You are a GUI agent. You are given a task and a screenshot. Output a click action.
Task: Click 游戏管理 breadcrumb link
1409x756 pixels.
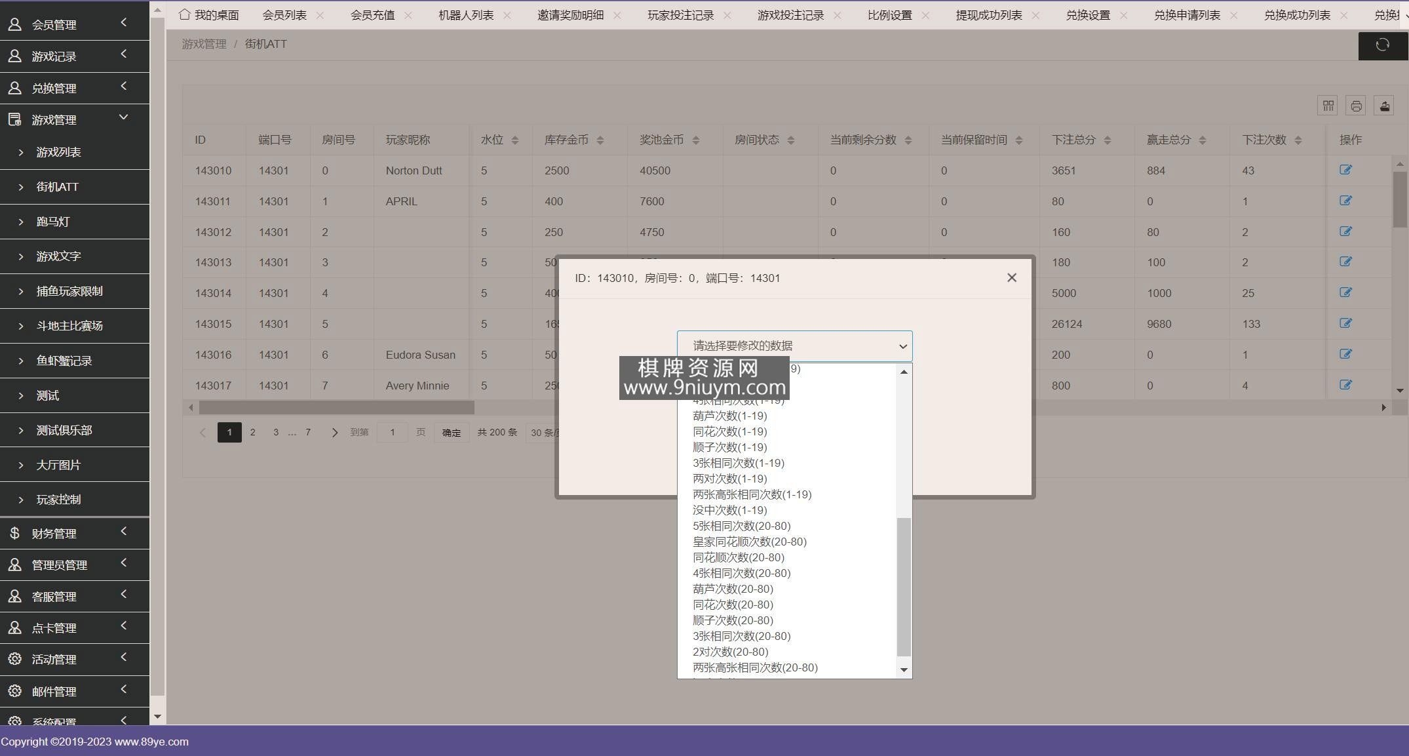point(204,44)
